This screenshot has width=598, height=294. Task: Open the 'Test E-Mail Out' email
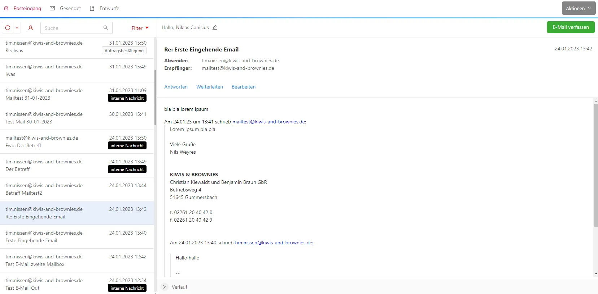tap(77, 283)
